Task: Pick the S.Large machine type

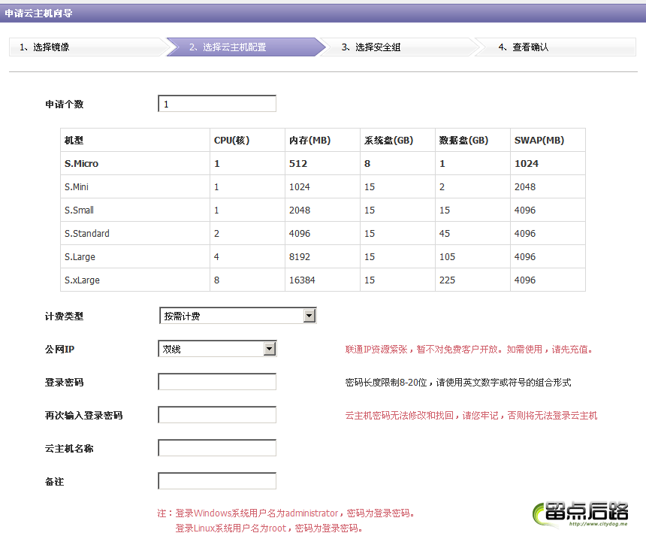Action: point(323,256)
